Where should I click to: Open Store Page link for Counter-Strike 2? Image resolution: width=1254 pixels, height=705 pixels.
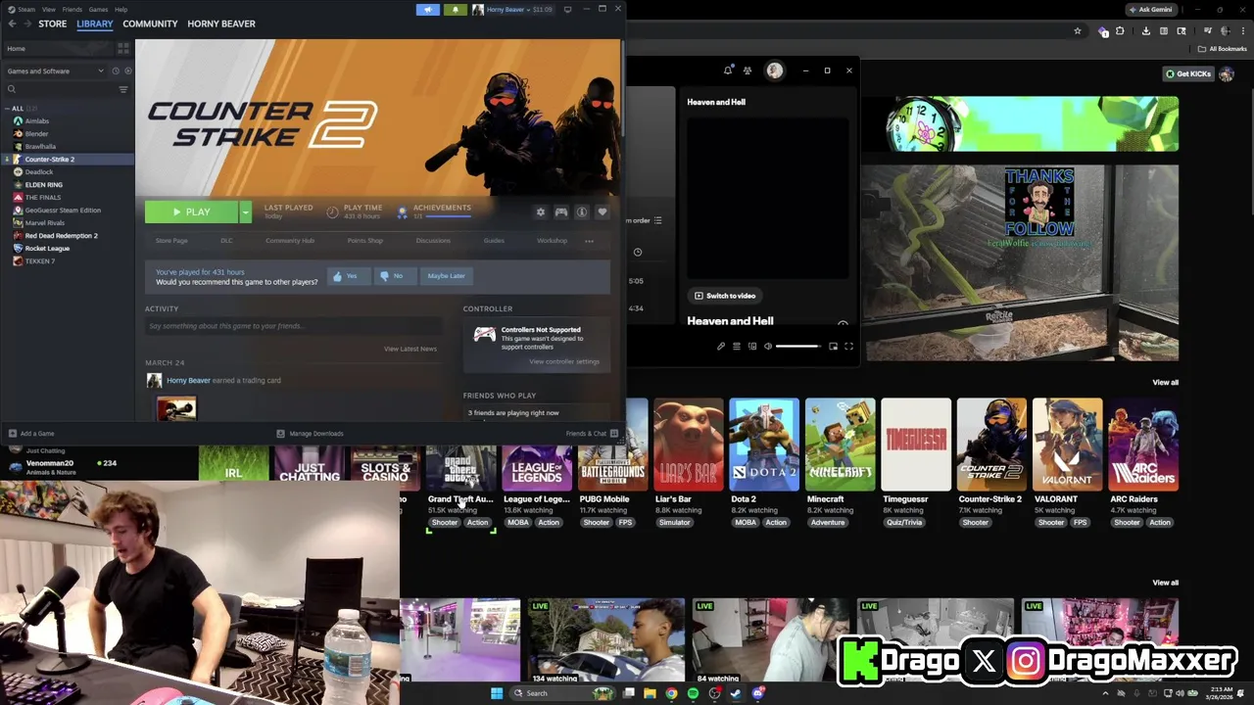point(171,240)
